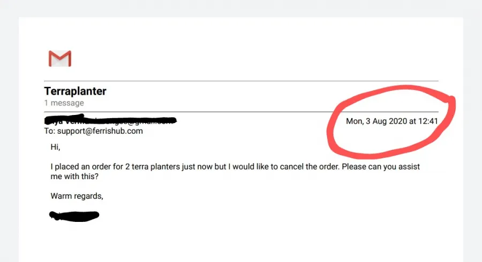Screen dimensions: 482x262
Task: Select the 'me with this?' line
Action: [74, 176]
